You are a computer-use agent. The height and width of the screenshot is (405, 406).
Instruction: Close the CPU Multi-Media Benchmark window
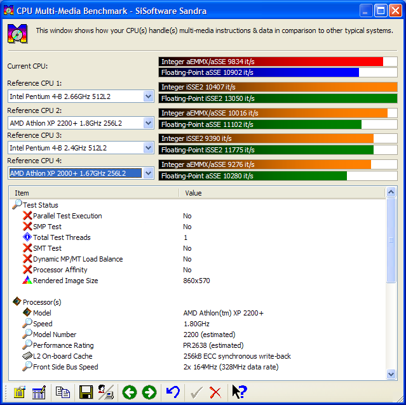(x=395, y=11)
